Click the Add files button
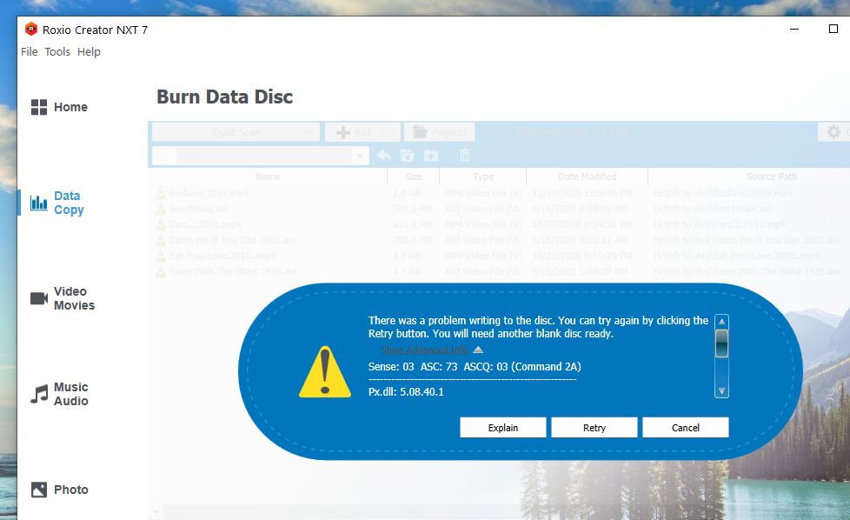This screenshot has height=520, width=850. 362,132
